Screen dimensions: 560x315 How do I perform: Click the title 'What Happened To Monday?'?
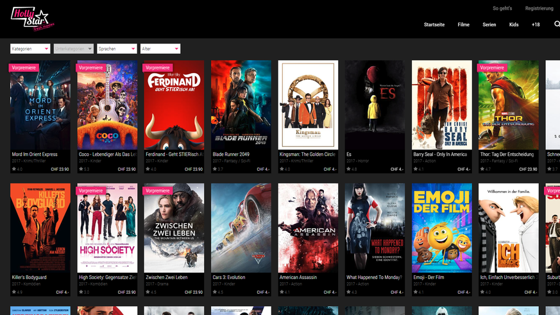pyautogui.click(x=374, y=277)
